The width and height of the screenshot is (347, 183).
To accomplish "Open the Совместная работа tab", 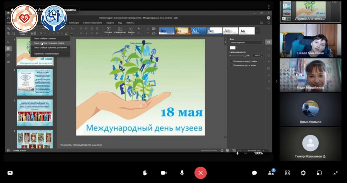I will pyautogui.click(x=93, y=22).
